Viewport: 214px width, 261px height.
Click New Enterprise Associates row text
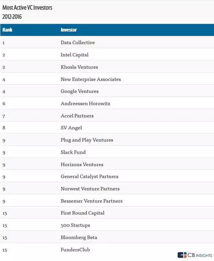91,79
